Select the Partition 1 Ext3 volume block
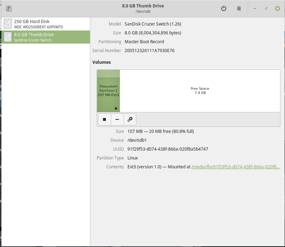Image resolution: width=285 pixels, height=247 pixels. pos(108,90)
